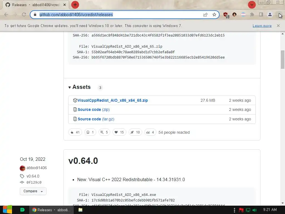Image resolution: width=285 pixels, height=214 pixels.
Task: Download Source code (tar.gz)
Action: pos(96,119)
